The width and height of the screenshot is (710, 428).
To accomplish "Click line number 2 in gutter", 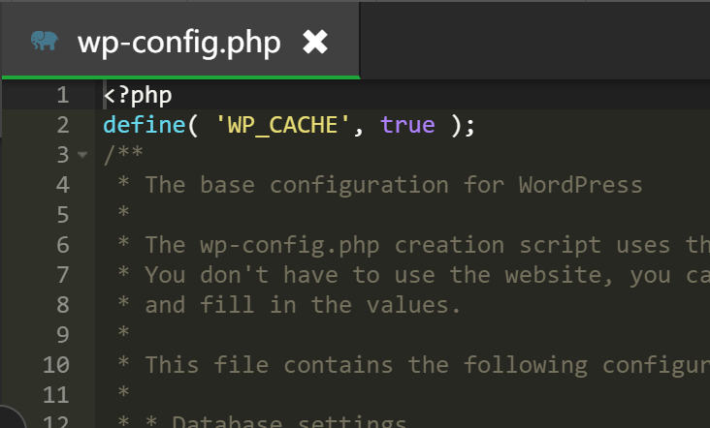I will [63, 125].
